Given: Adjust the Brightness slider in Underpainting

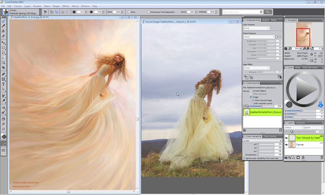Looking at the screenshot, I should 265,41.
